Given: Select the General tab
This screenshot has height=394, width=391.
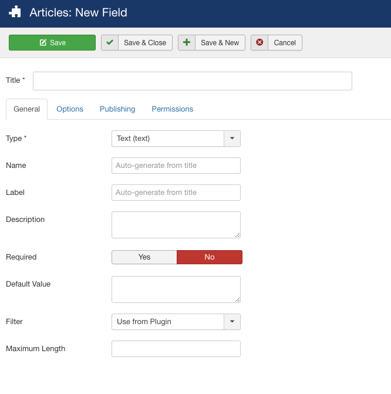Looking at the screenshot, I should pos(26,109).
